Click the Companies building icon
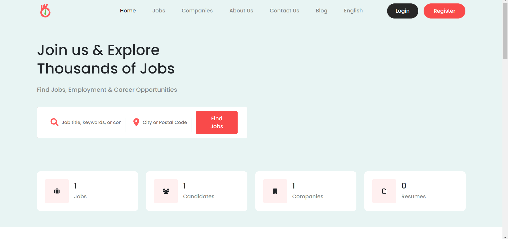 pyautogui.click(x=275, y=191)
